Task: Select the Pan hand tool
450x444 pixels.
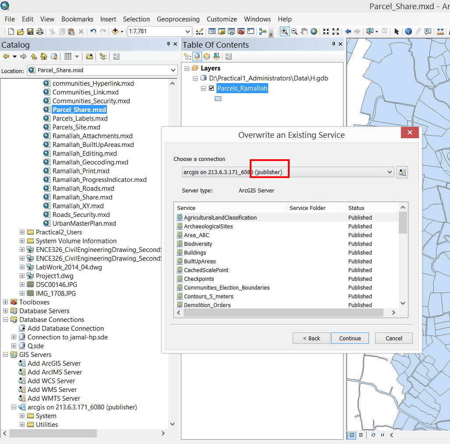Action: 304,31
